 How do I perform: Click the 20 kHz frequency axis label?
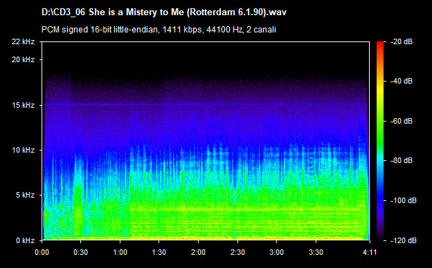pos(23,59)
